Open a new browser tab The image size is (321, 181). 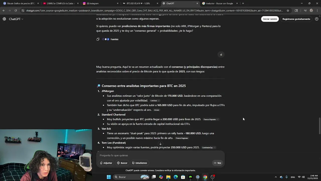[x=243, y=4]
